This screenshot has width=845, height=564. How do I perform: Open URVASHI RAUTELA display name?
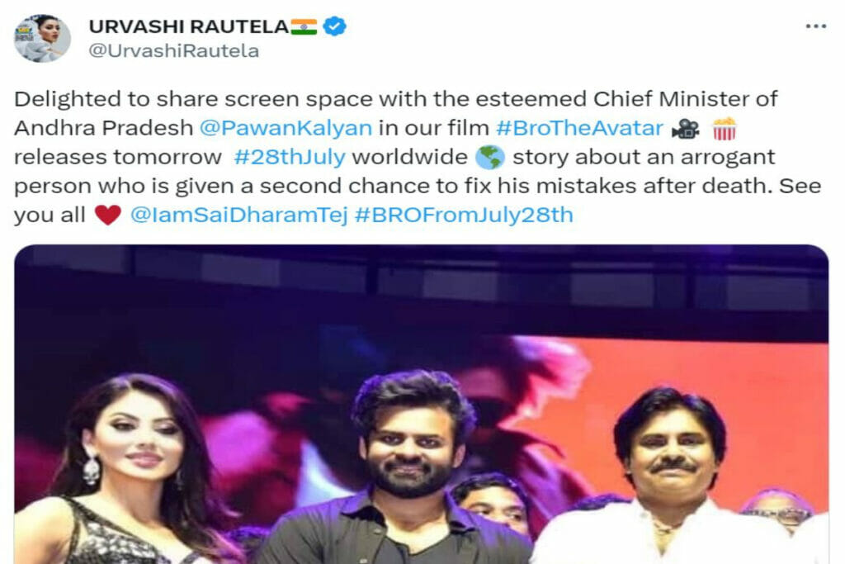click(189, 26)
